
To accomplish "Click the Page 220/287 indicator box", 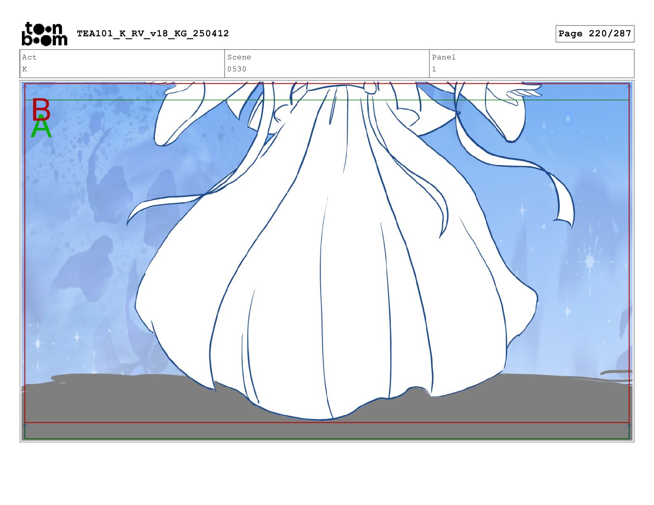I will pos(595,33).
